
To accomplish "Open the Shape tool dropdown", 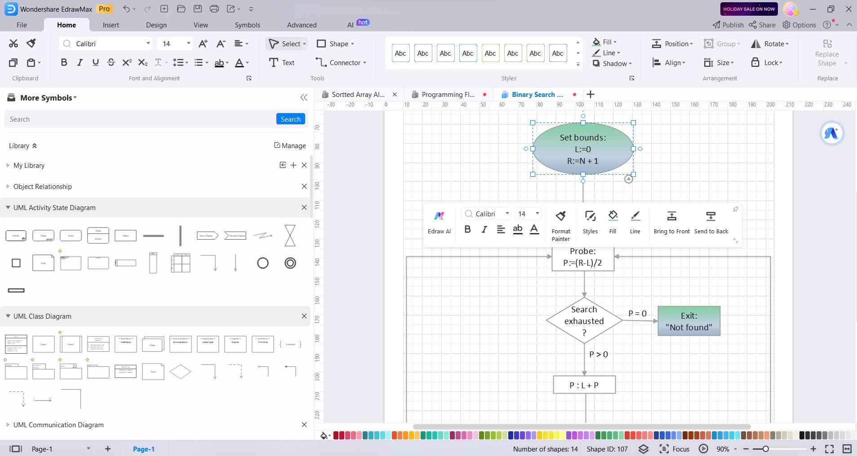I will 352,44.
